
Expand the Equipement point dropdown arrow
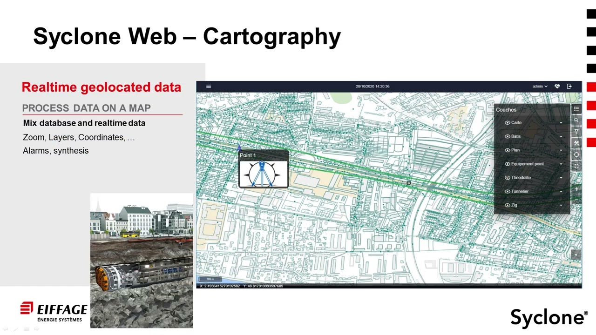[x=561, y=164]
